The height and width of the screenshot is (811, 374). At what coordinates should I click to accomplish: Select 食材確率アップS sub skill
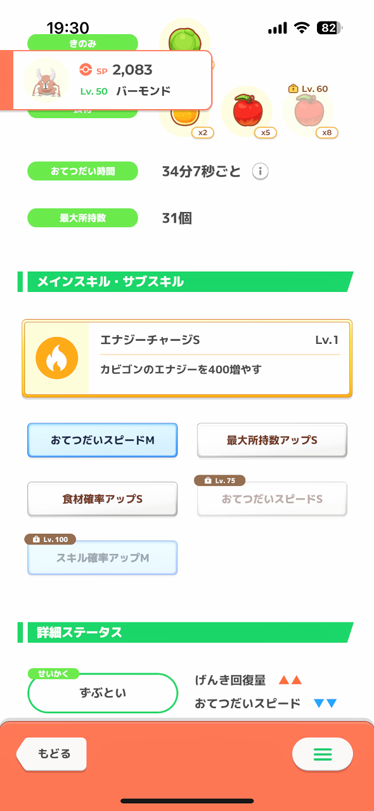[102, 499]
